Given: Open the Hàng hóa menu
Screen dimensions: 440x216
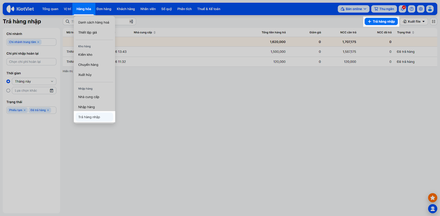Looking at the screenshot, I should [84, 9].
